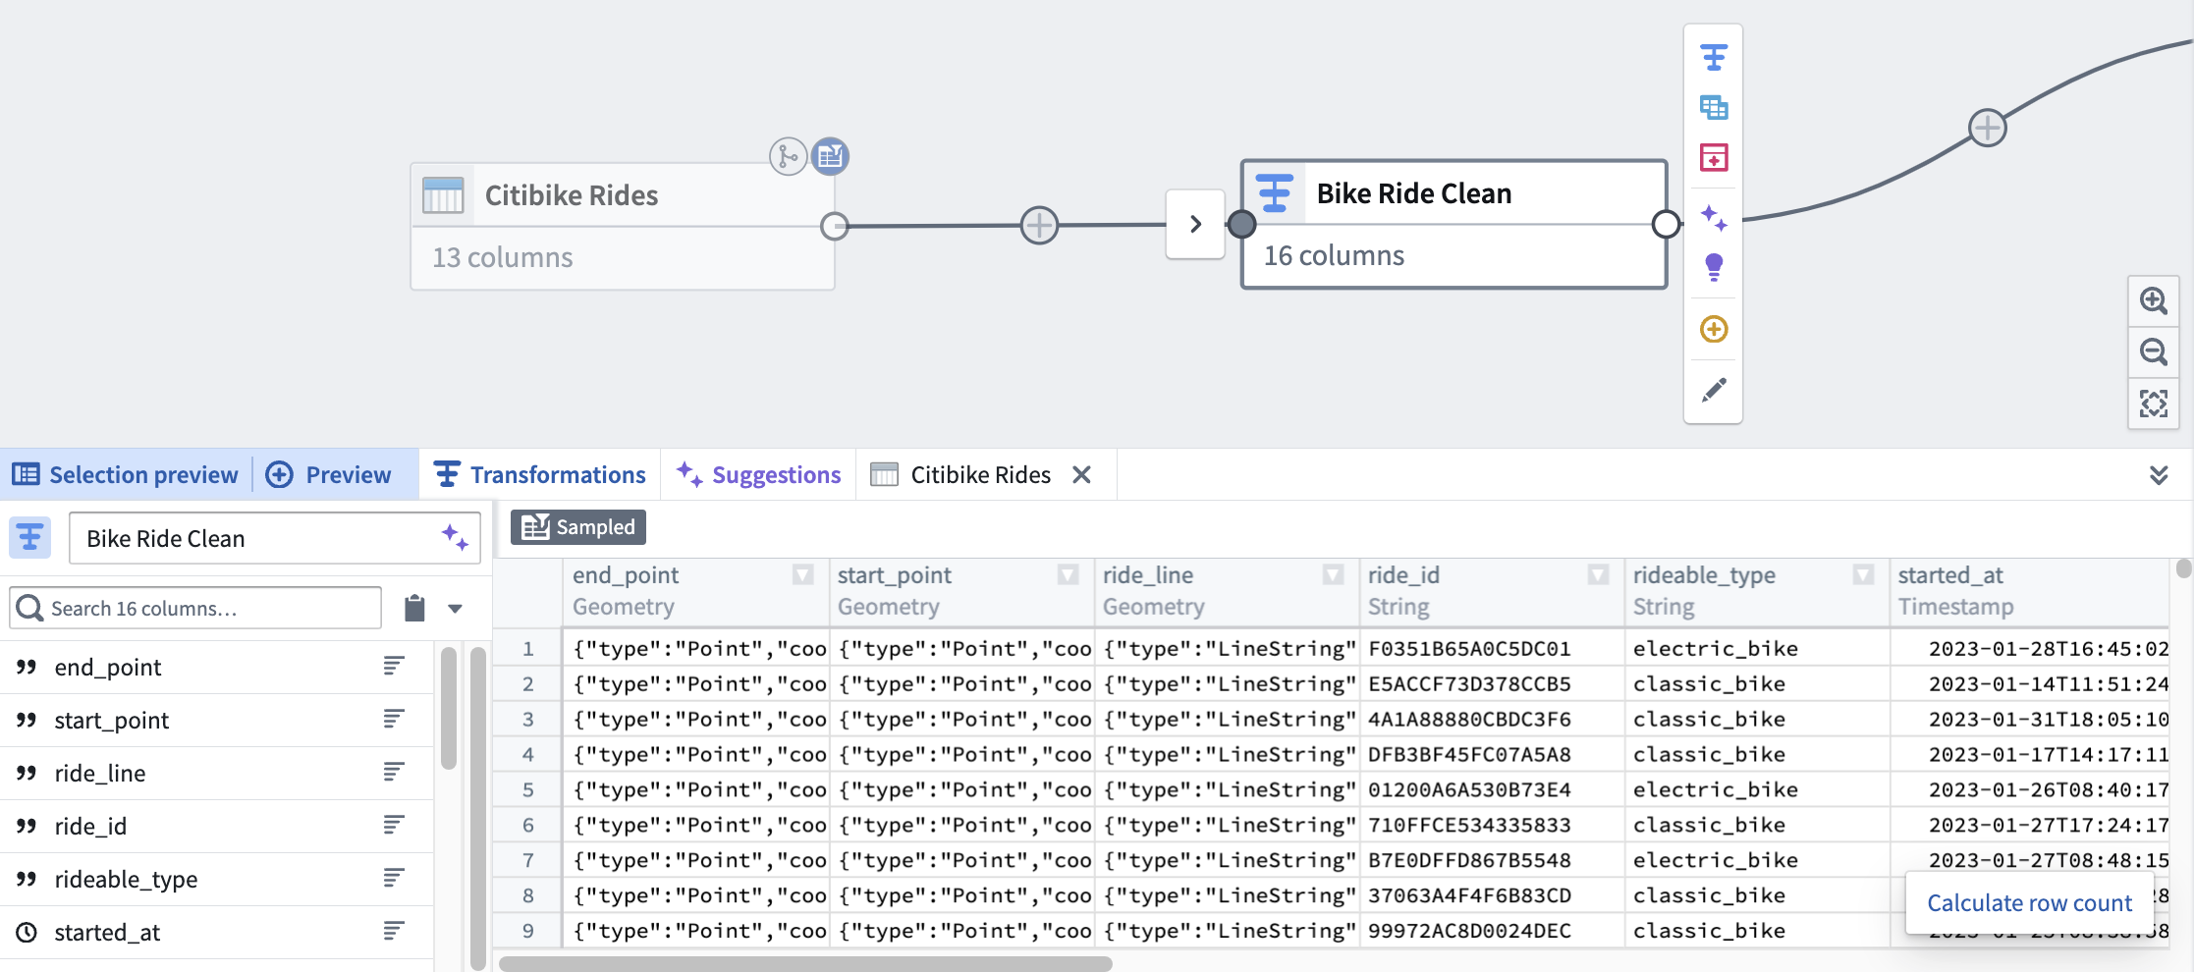The image size is (2194, 972).
Task: Switch to Selection preview tab
Action: [x=126, y=475]
